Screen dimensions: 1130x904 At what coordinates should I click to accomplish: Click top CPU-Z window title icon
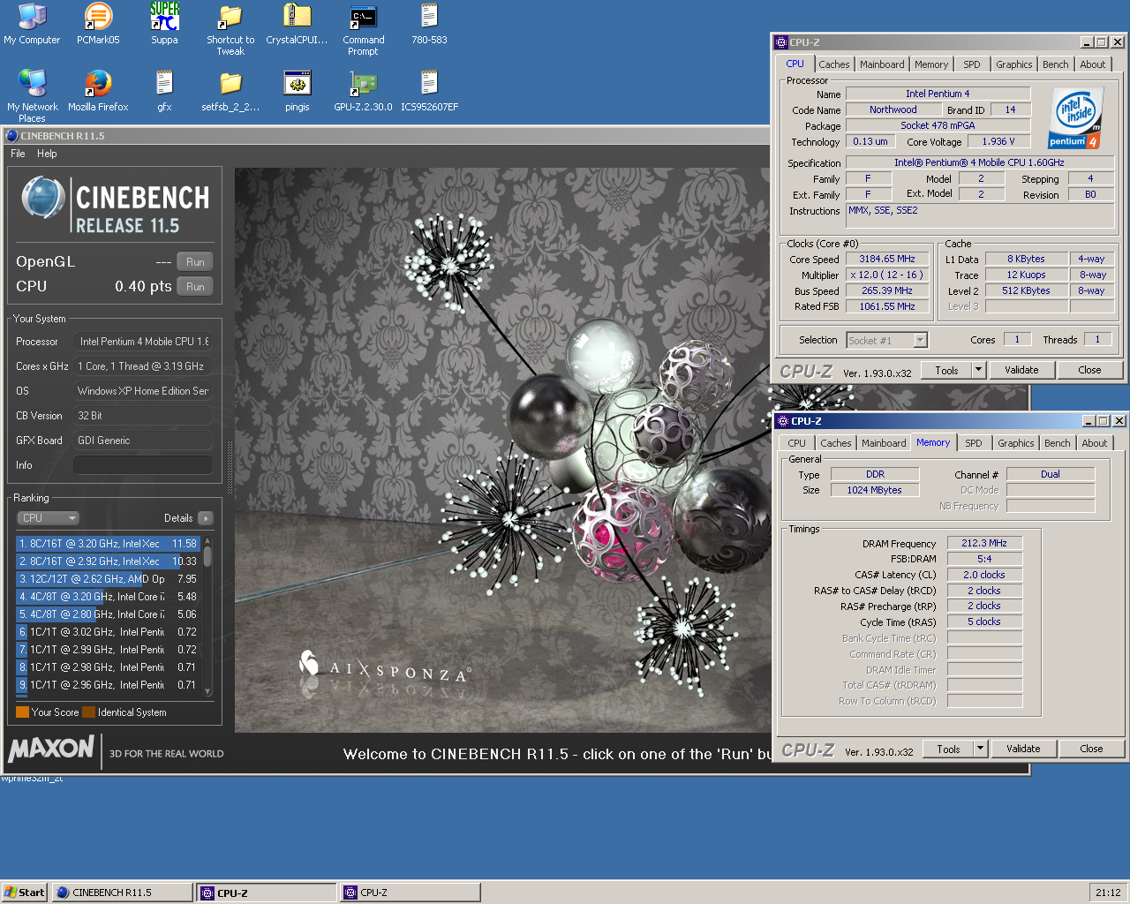click(x=781, y=42)
